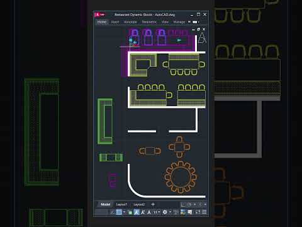Click the status bar list icon beside gear arrow

click(x=176, y=212)
